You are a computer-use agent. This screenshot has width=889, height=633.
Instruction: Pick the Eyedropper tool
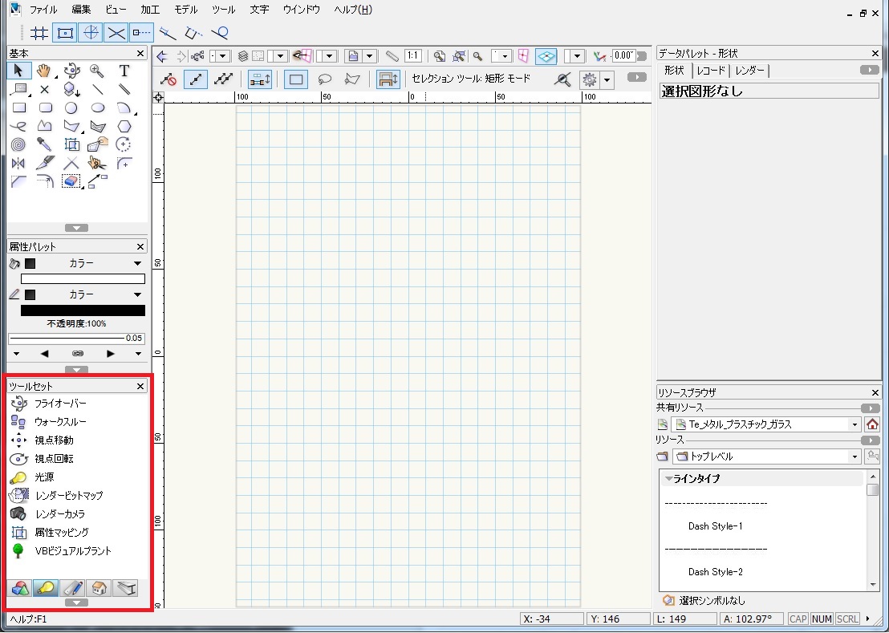(44, 144)
